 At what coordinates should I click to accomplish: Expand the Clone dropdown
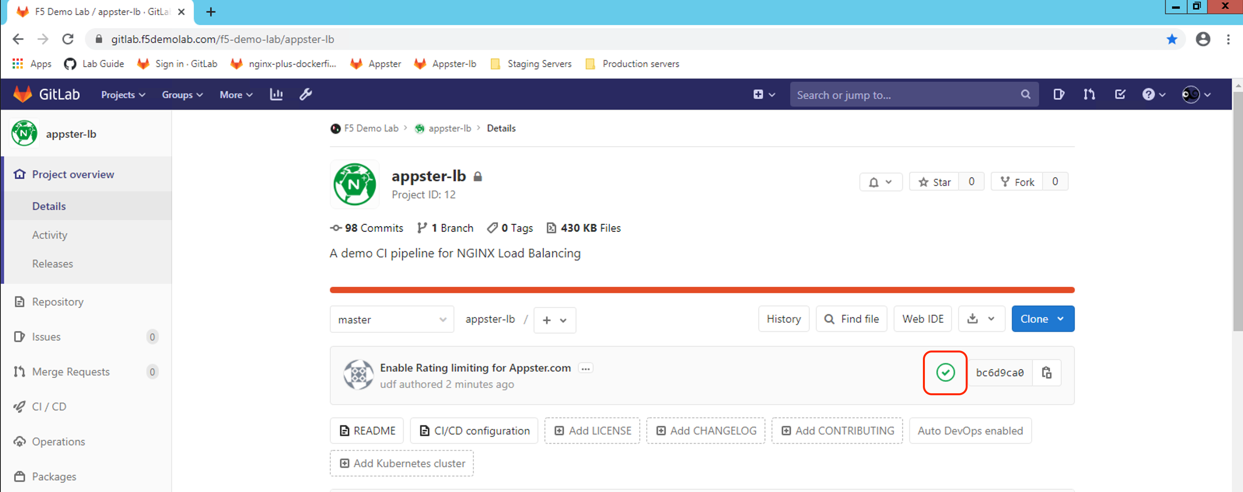coord(1043,319)
